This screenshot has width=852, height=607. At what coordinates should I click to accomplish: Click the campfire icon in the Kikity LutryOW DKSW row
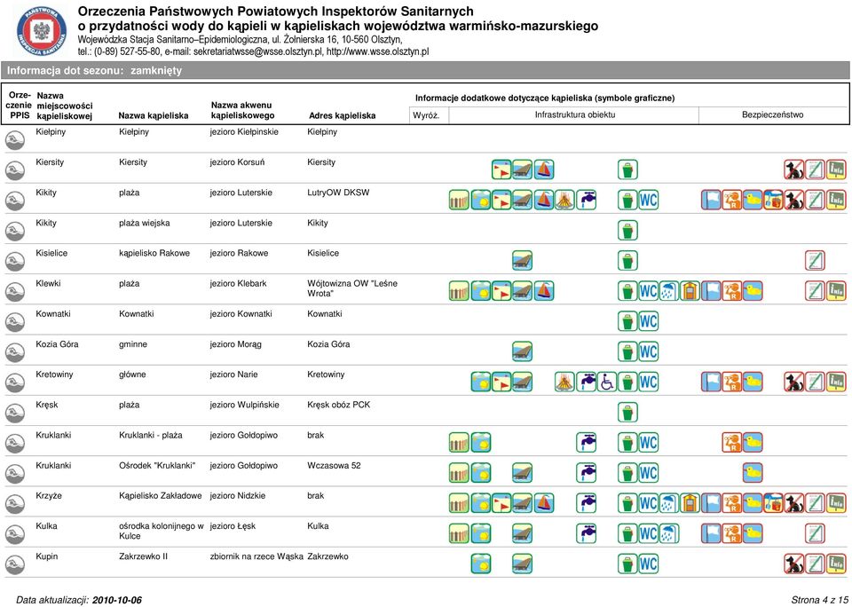pyautogui.click(x=565, y=200)
